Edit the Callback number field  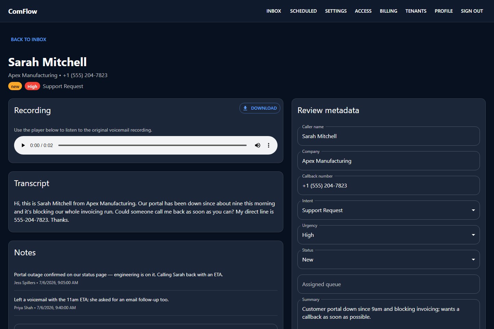388,185
